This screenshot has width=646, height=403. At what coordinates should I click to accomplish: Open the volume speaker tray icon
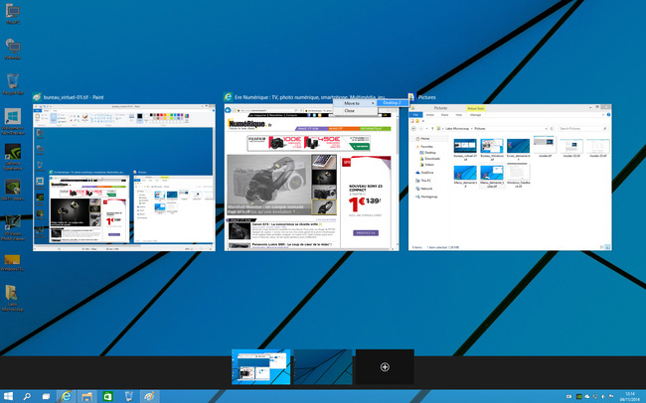(603, 397)
